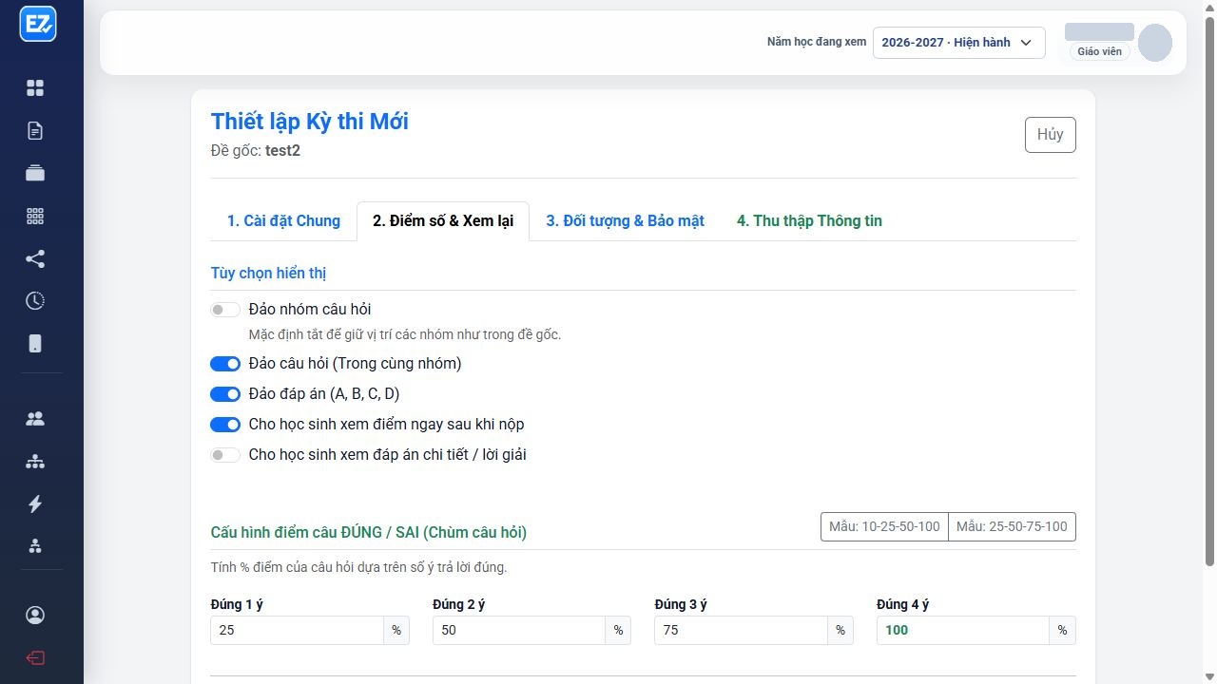Click the Tùy chọn hiển thị section heading
1217x684 pixels.
coord(269,274)
